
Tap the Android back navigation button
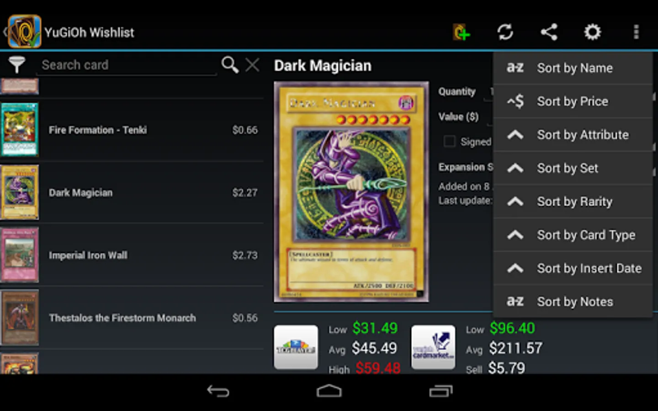218,391
